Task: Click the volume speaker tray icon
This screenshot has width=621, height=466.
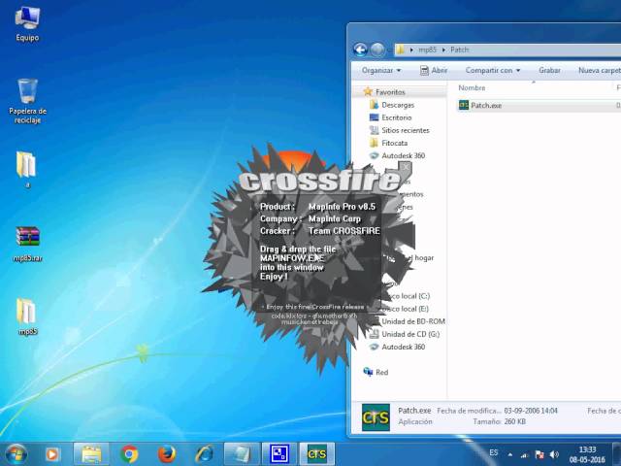Action: click(x=554, y=454)
